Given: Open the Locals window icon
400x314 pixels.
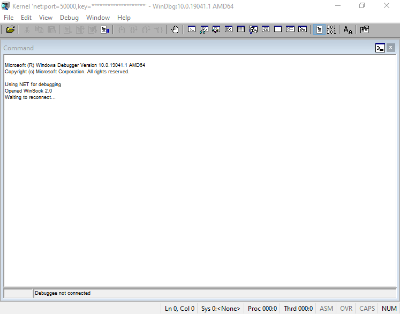Looking at the screenshot, I should pyautogui.click(x=216, y=29).
